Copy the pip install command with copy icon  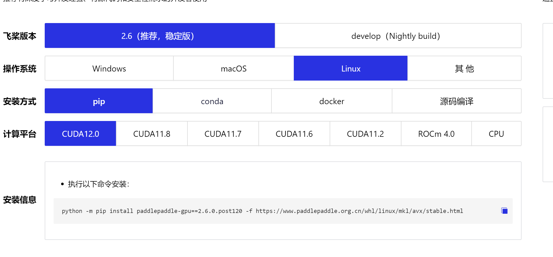point(504,211)
